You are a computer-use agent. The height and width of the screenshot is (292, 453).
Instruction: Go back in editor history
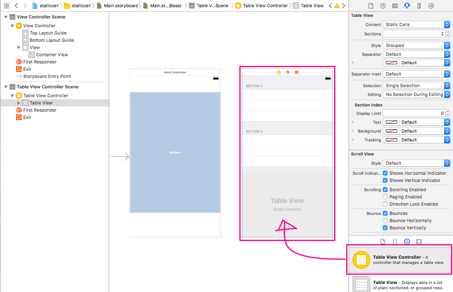(16, 6)
